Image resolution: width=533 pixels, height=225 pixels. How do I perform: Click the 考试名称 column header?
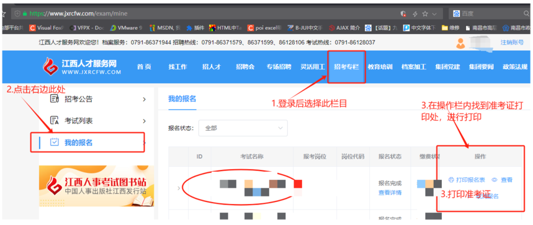[x=252, y=156]
